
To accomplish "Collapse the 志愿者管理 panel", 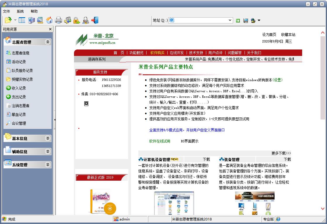I will 48,42.
